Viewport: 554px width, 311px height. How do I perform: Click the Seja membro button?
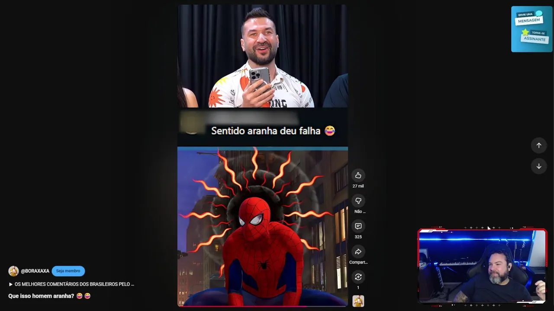click(x=68, y=271)
